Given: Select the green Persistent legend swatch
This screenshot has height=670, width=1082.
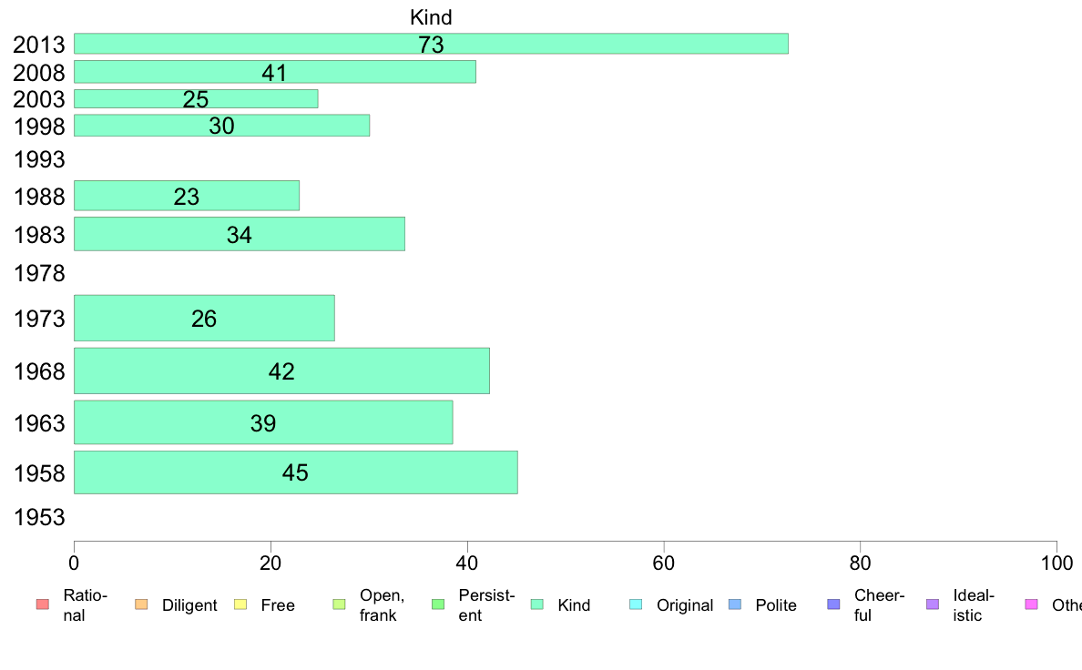Looking at the screenshot, I should coord(438,604).
